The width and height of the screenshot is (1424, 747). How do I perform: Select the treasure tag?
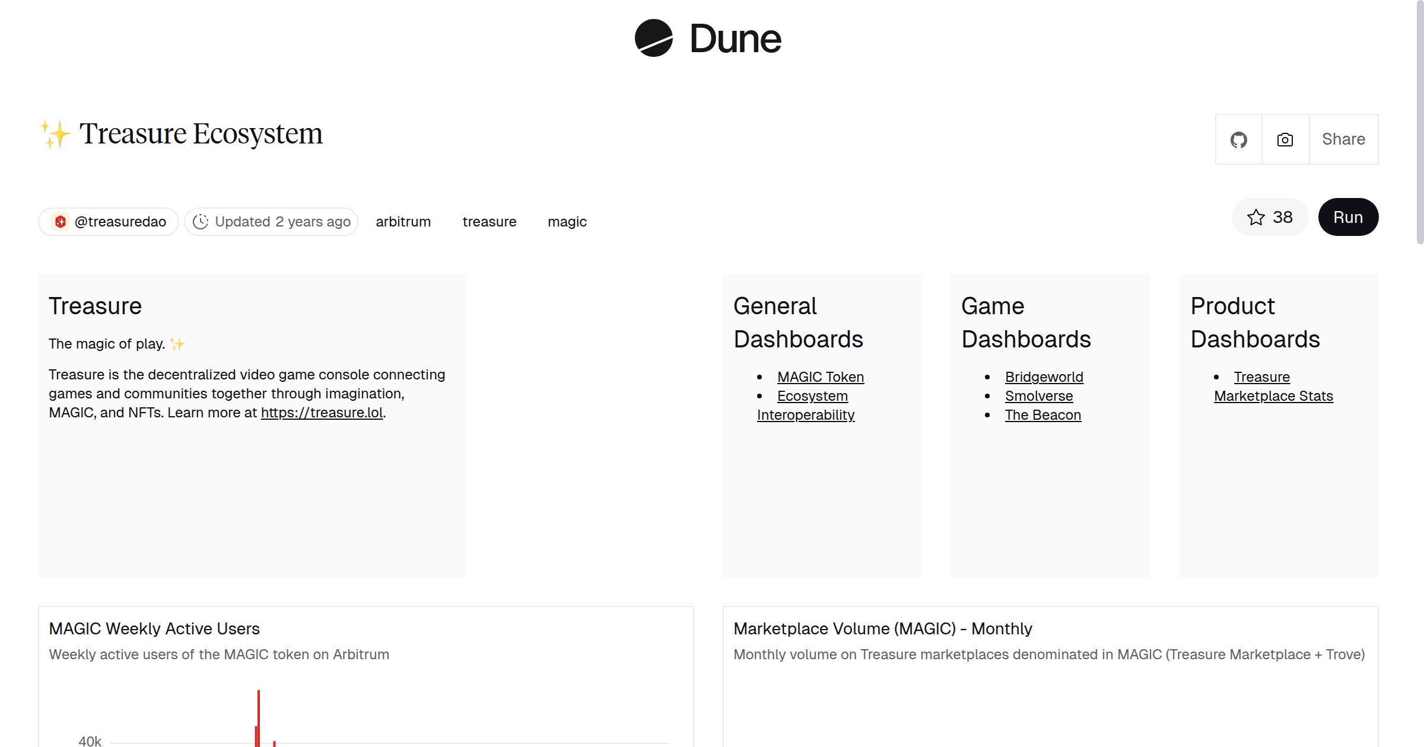pos(489,222)
